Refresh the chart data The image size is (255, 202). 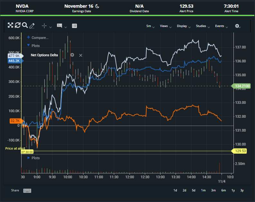pos(18,25)
